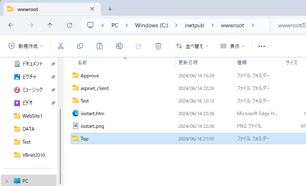Click the Rename icon in toolbar
Viewport: 306px width, 186px height.
pos(119,46)
